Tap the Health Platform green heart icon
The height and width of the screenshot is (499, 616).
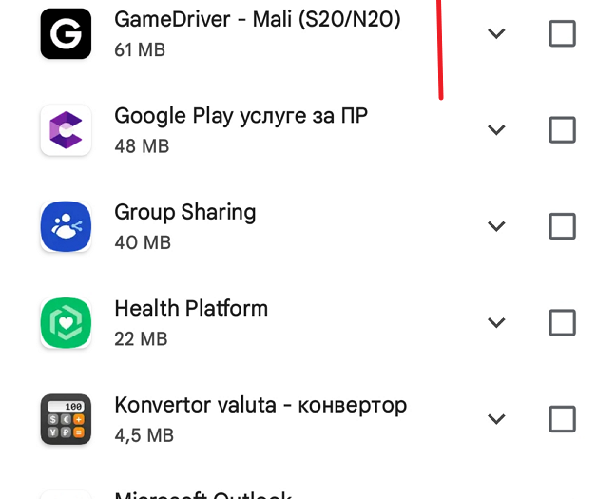click(66, 323)
